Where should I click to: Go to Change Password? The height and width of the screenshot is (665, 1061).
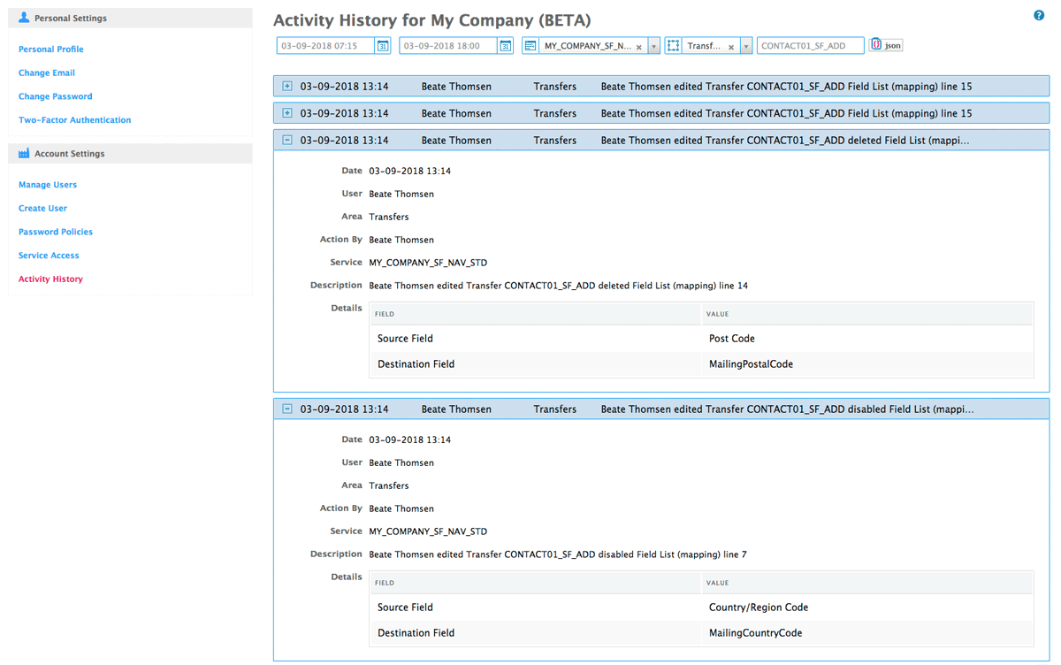tap(56, 96)
